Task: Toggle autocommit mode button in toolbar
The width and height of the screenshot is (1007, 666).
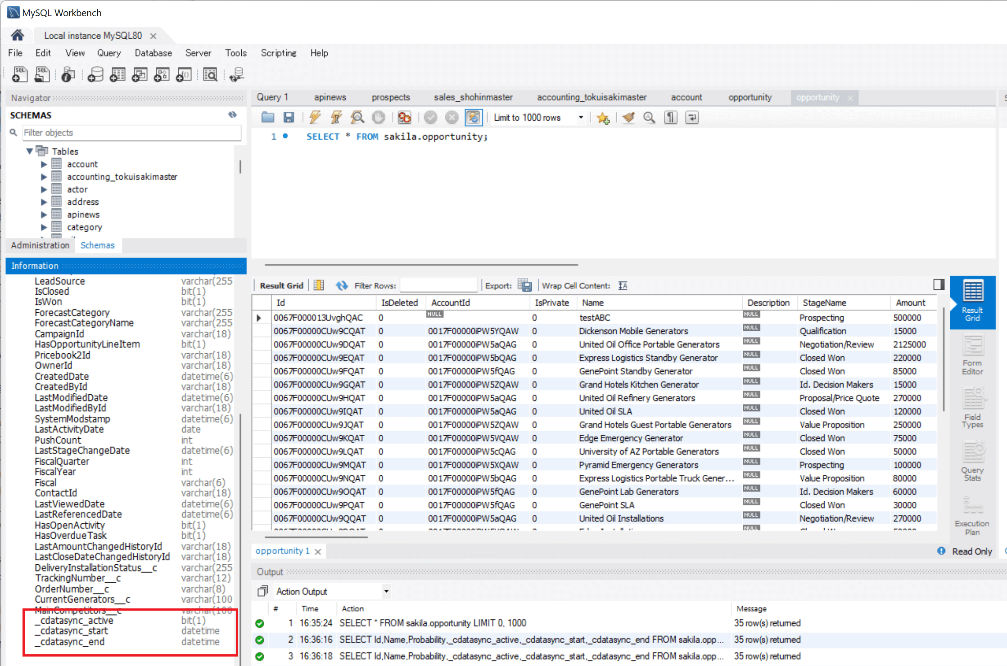Action: click(474, 118)
